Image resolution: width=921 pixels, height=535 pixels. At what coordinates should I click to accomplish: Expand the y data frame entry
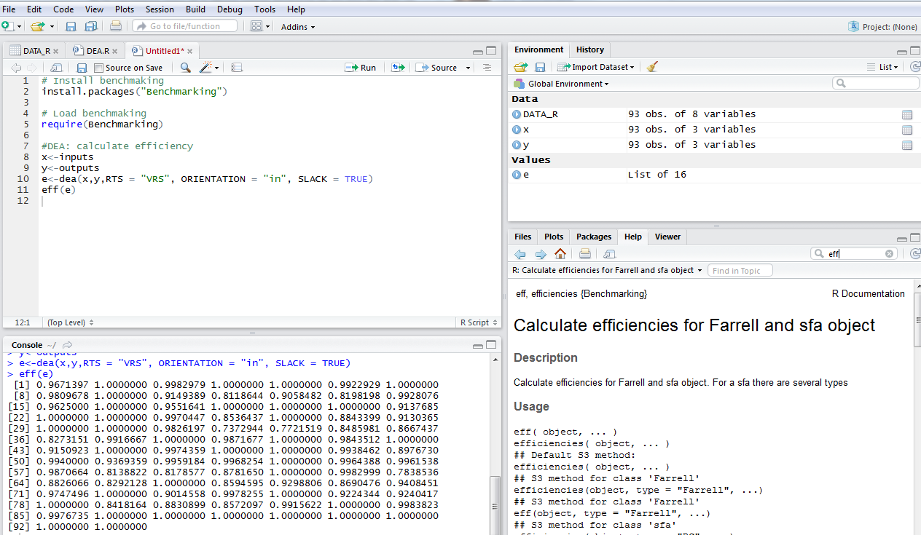coord(517,145)
